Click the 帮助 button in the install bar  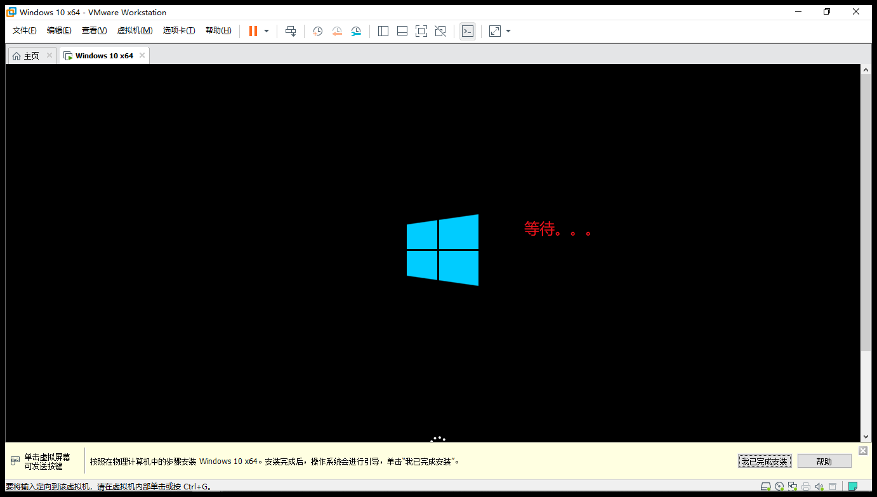pos(824,461)
